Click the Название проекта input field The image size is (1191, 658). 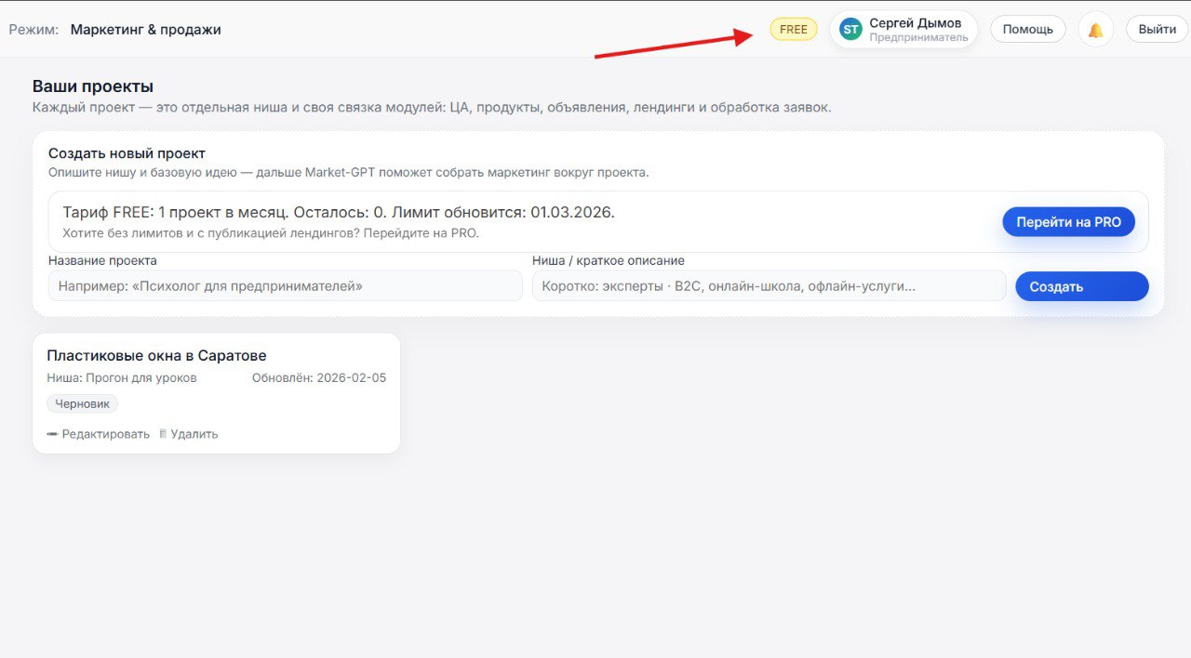point(286,285)
